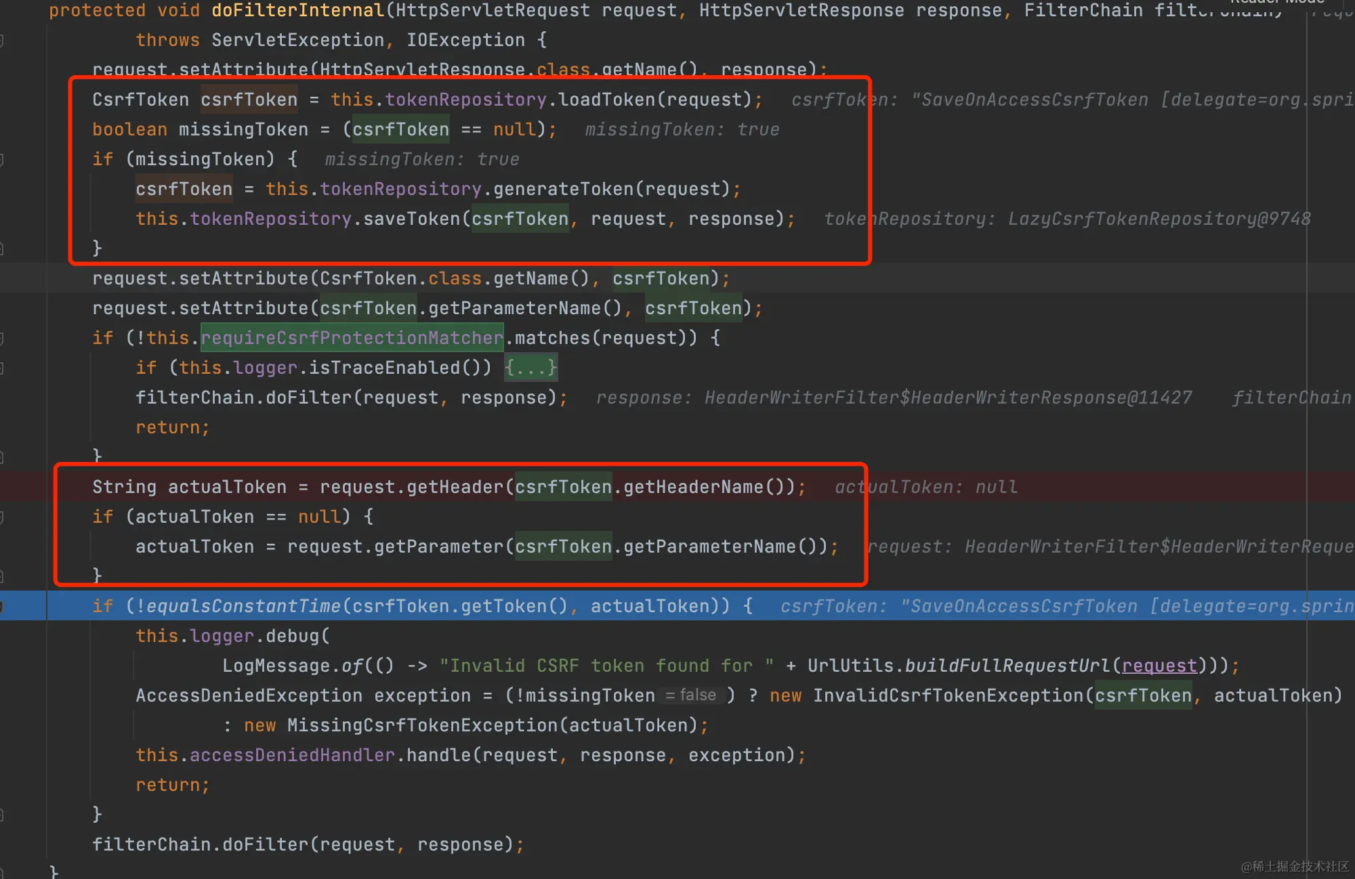Expand the folded '{...}' block after isTraceEnabled

[x=530, y=368]
